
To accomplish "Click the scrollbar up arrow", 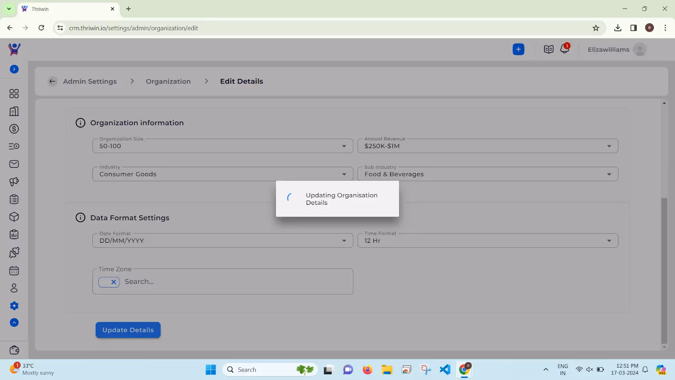I will pyautogui.click(x=664, y=103).
